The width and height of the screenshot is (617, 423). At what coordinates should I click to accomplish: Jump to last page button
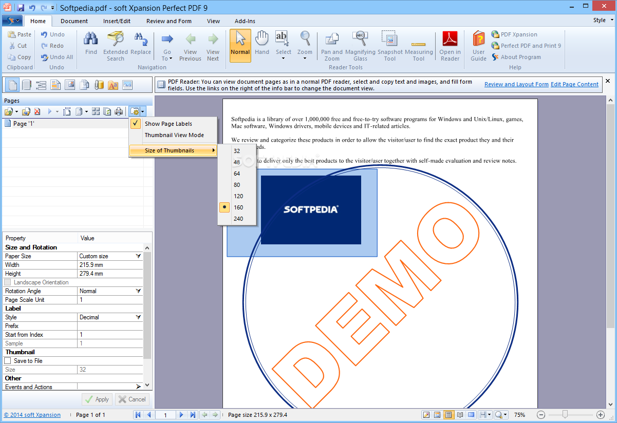point(193,415)
